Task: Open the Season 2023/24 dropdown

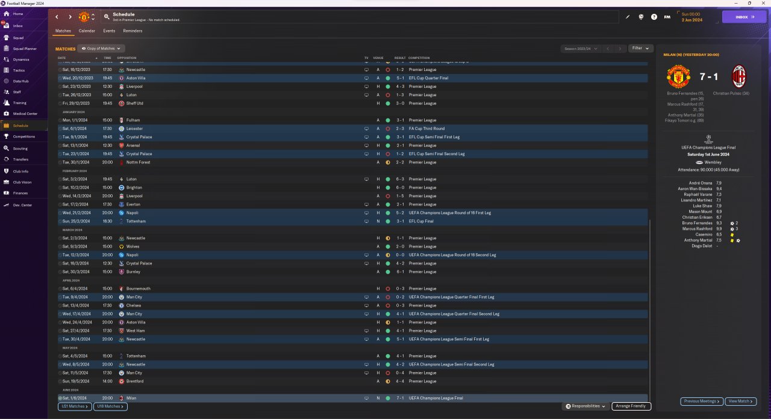Action: click(581, 48)
